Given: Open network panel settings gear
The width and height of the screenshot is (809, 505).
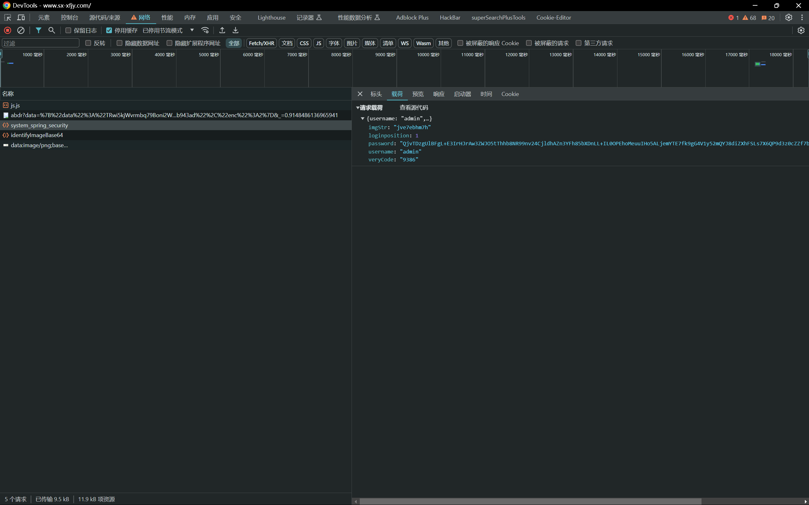Looking at the screenshot, I should 801,30.
